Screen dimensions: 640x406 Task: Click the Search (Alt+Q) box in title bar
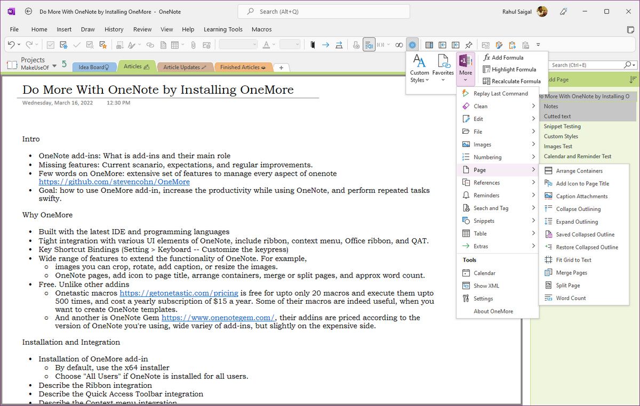coord(324,11)
